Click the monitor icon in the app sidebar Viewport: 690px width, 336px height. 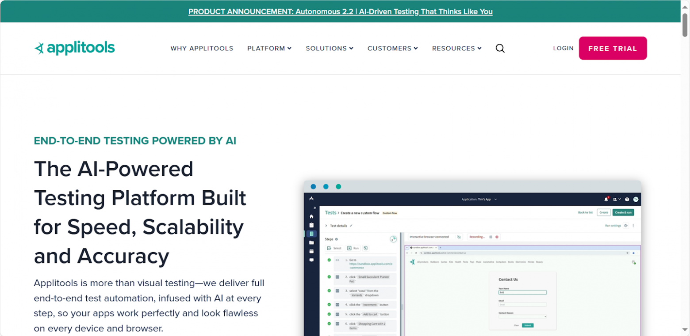coord(311,260)
